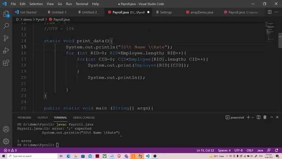Open Brave browser from taskbar
The image size is (282, 159).
point(119,156)
